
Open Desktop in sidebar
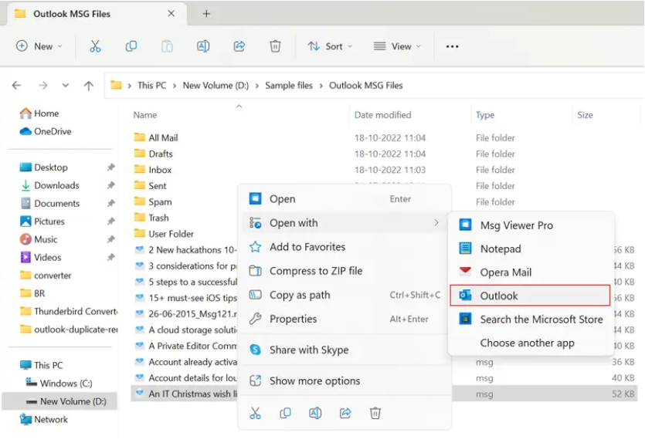point(43,167)
